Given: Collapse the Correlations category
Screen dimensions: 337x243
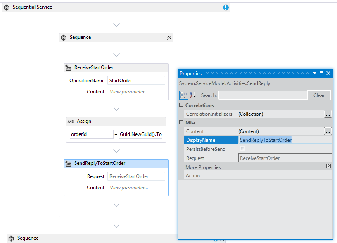Looking at the screenshot, I should point(180,105).
